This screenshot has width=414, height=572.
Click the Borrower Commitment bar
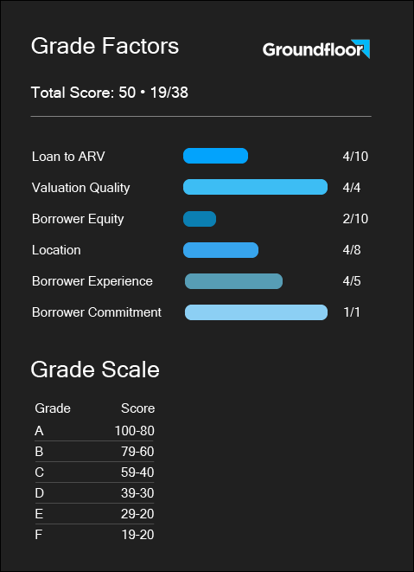[256, 312]
